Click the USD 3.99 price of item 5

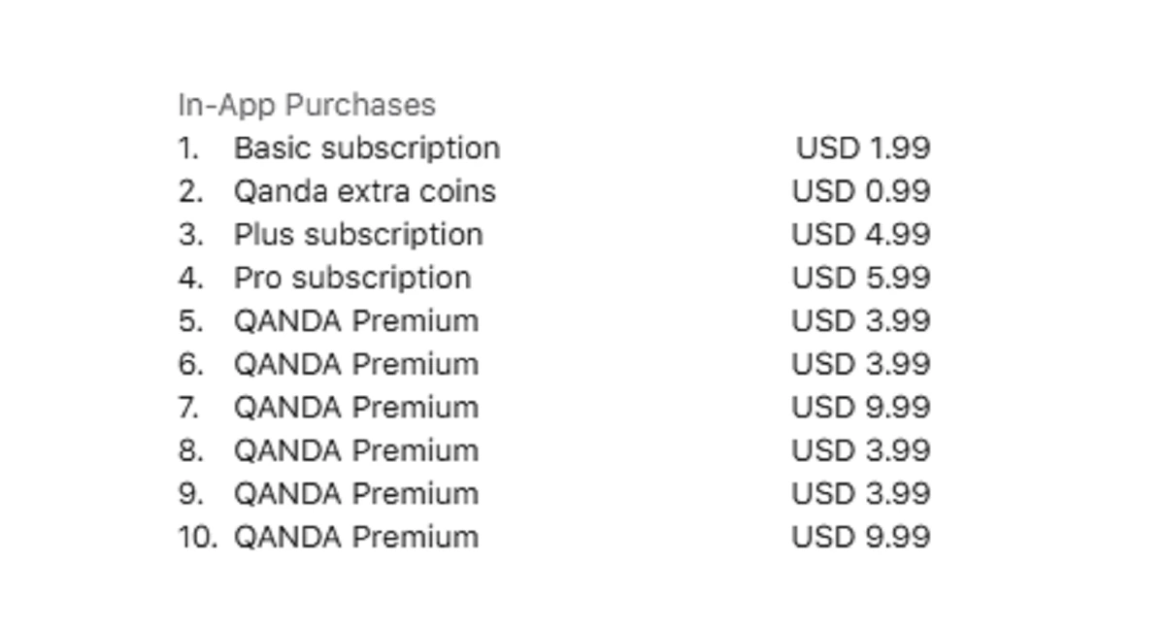pos(860,321)
